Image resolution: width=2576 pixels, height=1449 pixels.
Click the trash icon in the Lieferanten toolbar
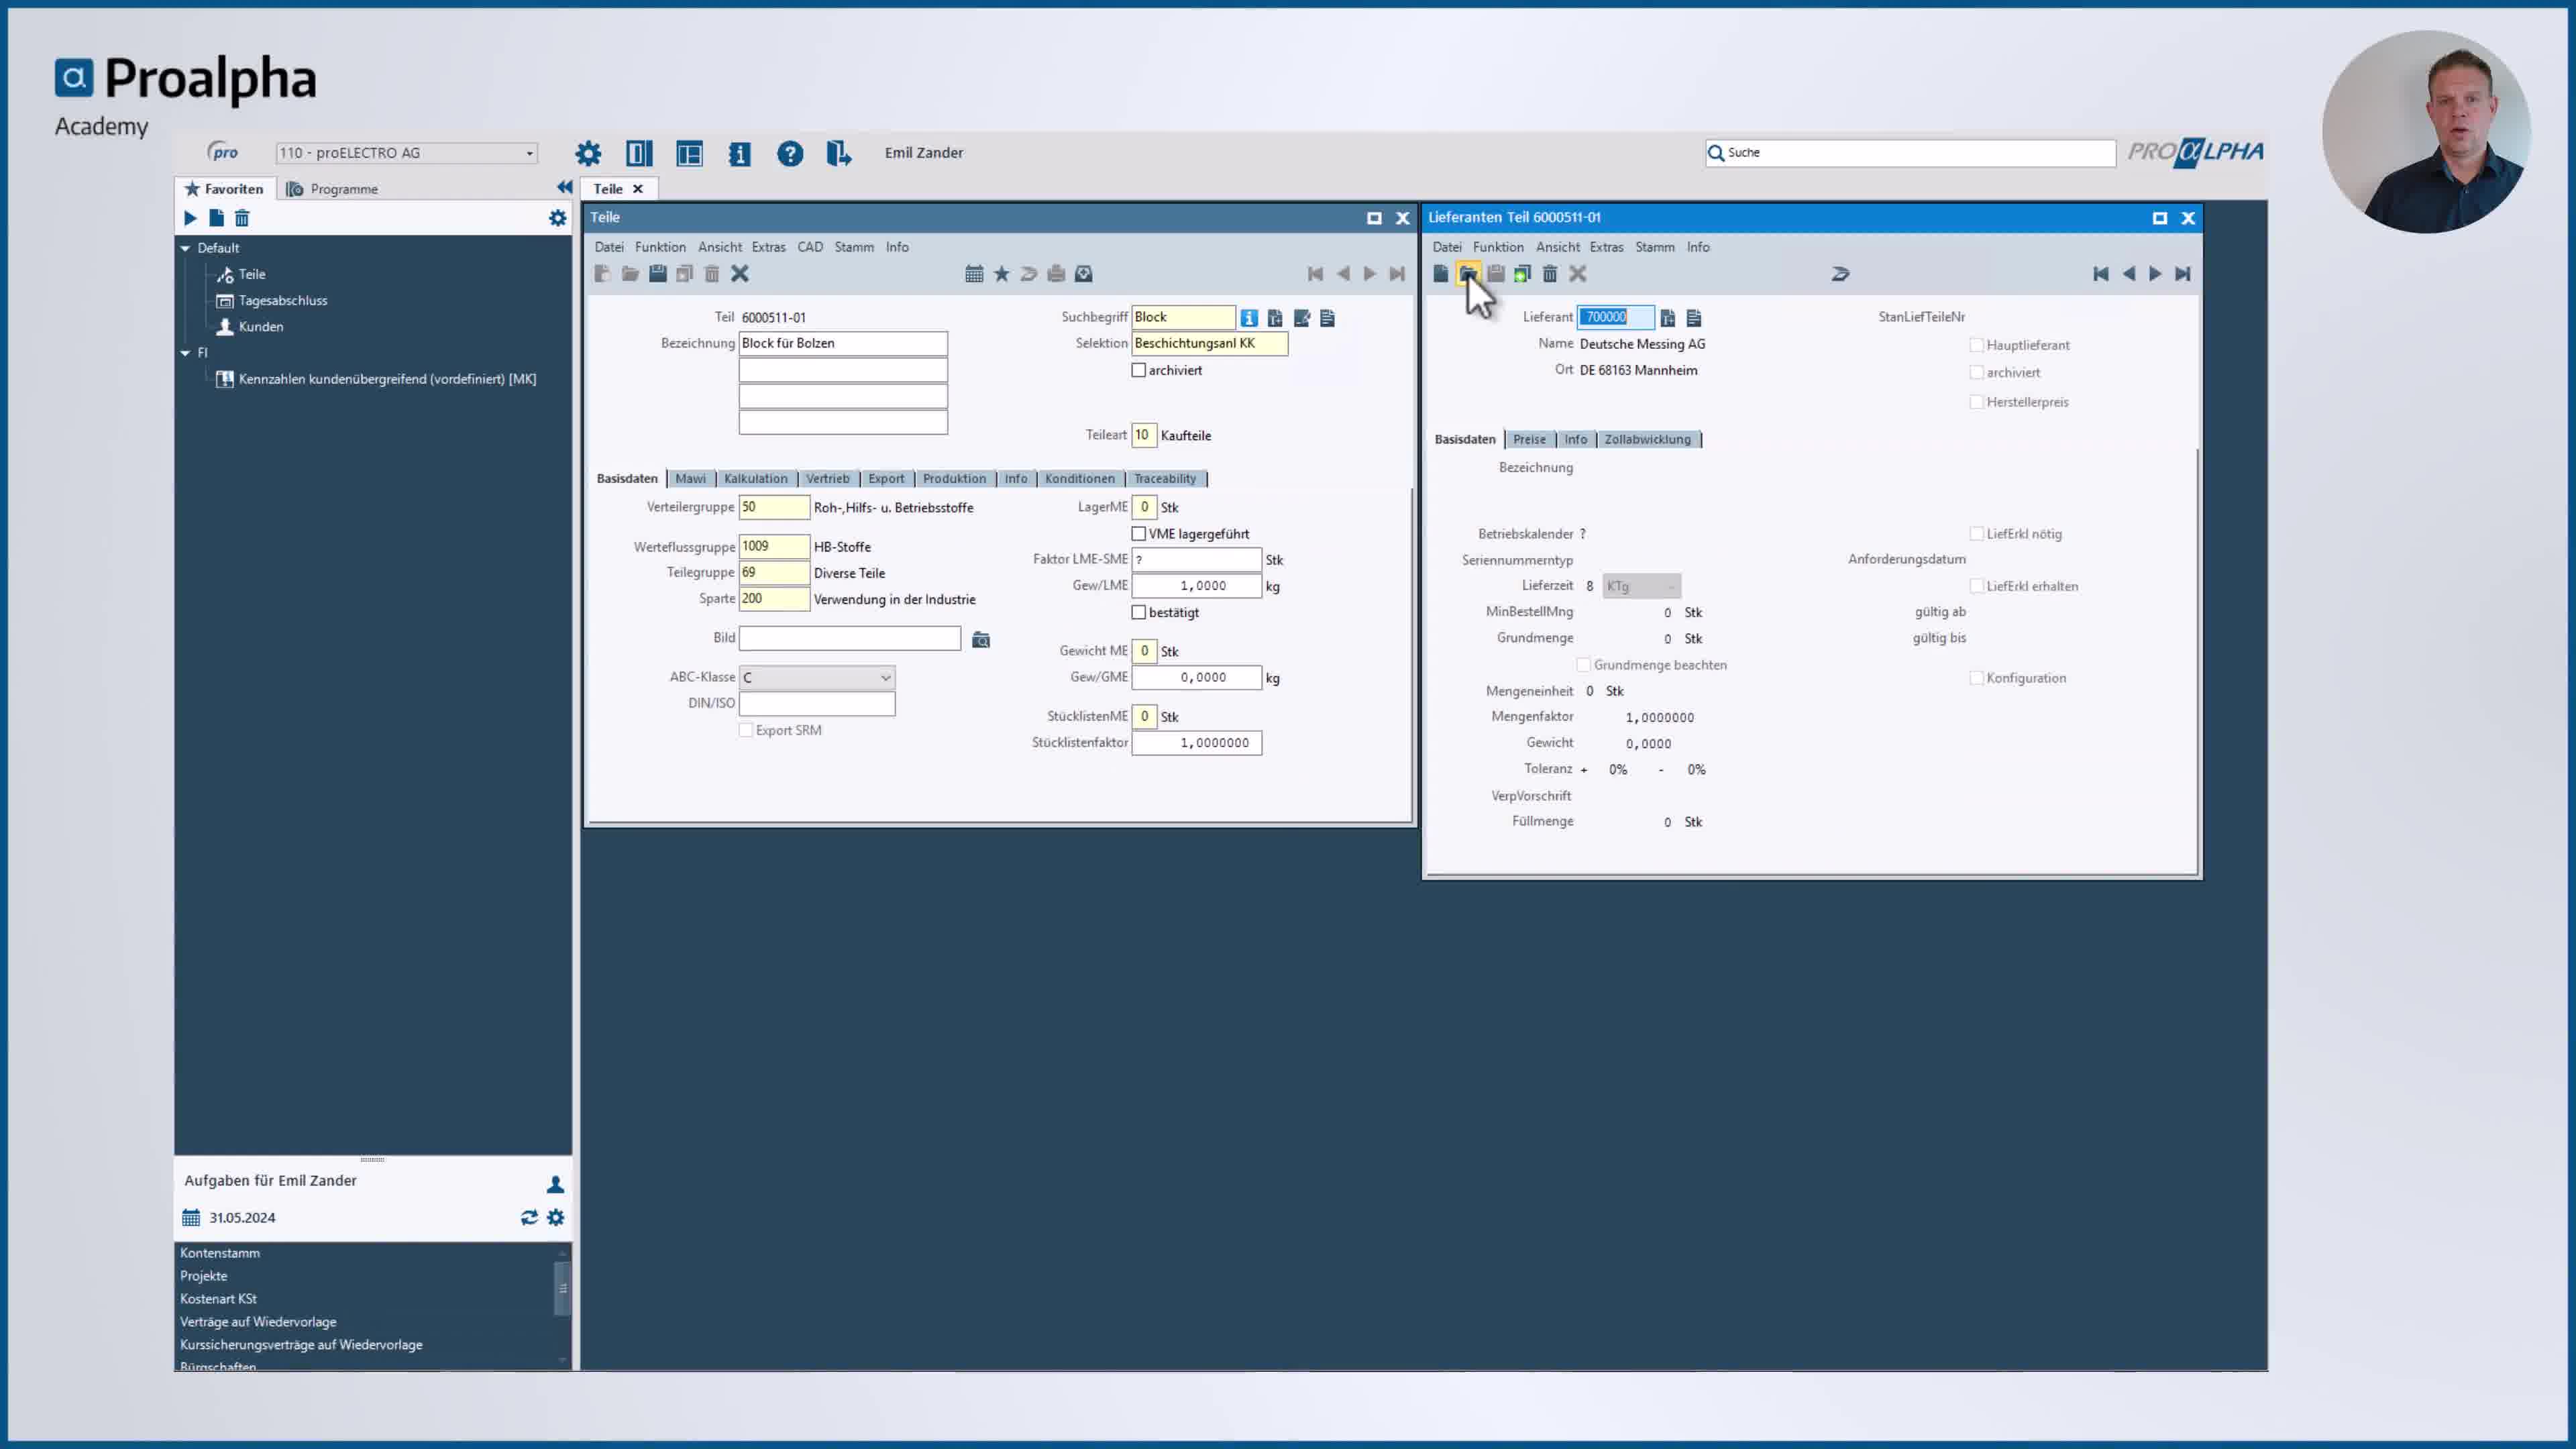tap(1550, 274)
